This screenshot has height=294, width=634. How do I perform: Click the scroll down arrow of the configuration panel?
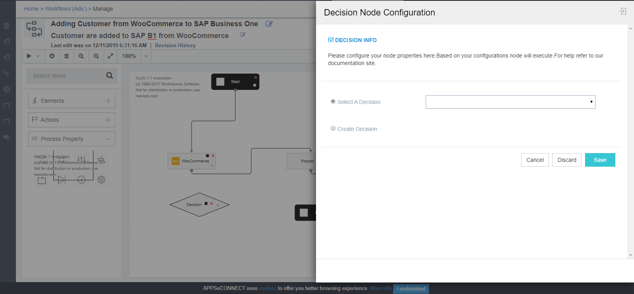click(x=630, y=255)
